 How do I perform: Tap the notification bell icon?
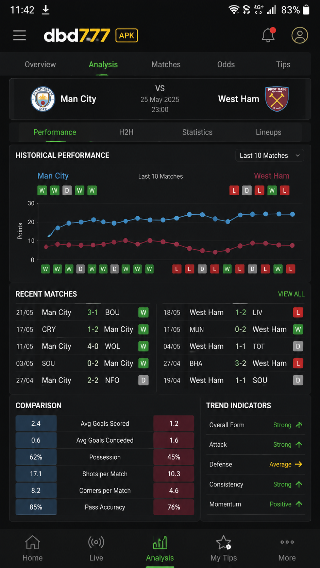click(268, 35)
